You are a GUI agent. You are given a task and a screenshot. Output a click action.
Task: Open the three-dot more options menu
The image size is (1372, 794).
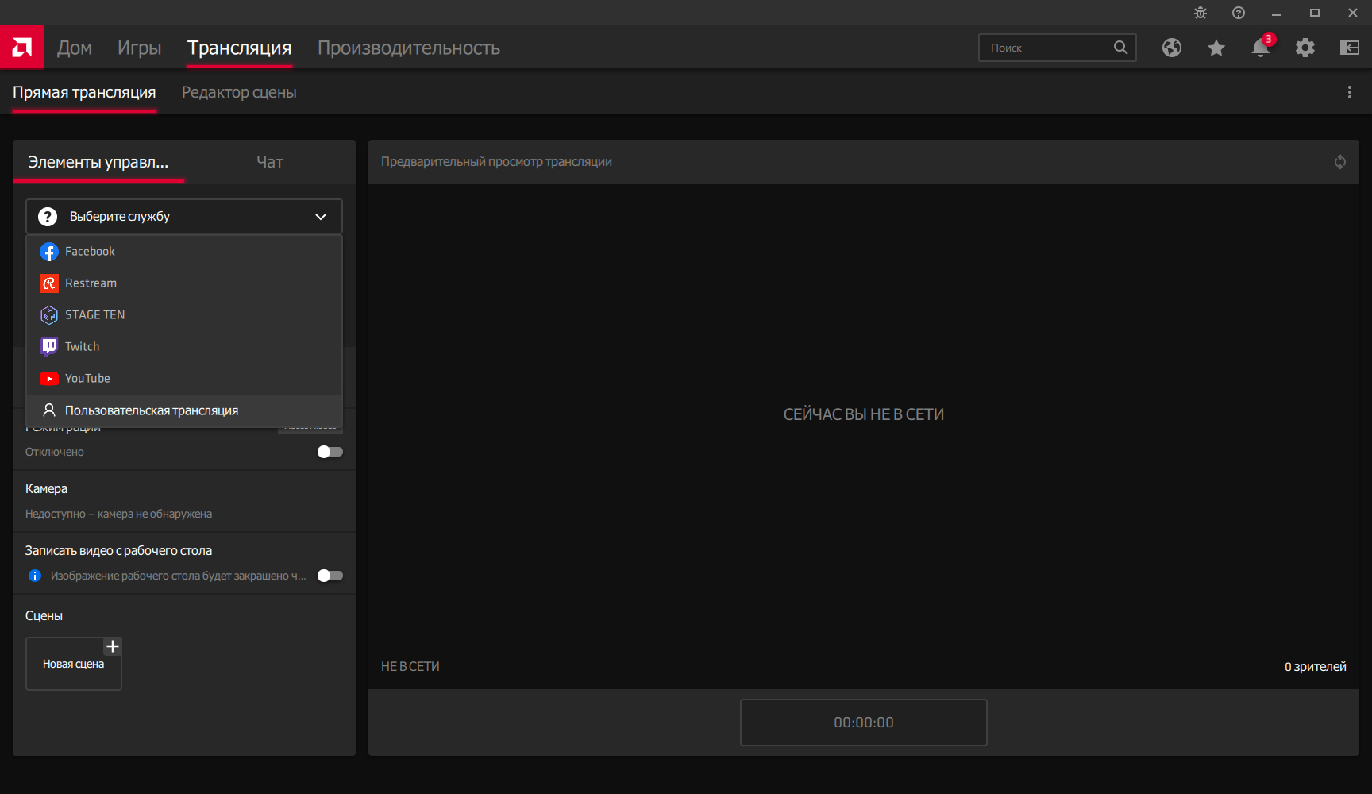[x=1350, y=92]
